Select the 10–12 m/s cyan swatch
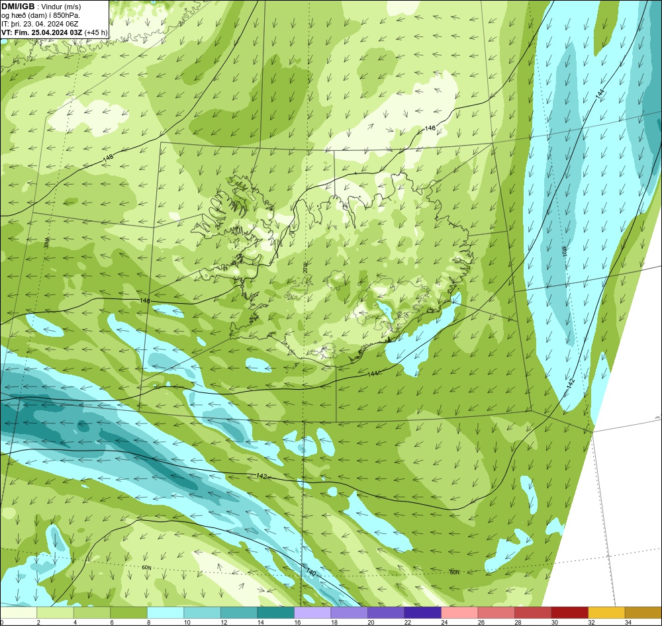 coord(202,612)
